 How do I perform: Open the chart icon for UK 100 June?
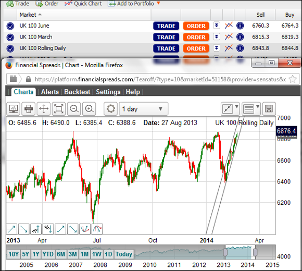[229, 26]
